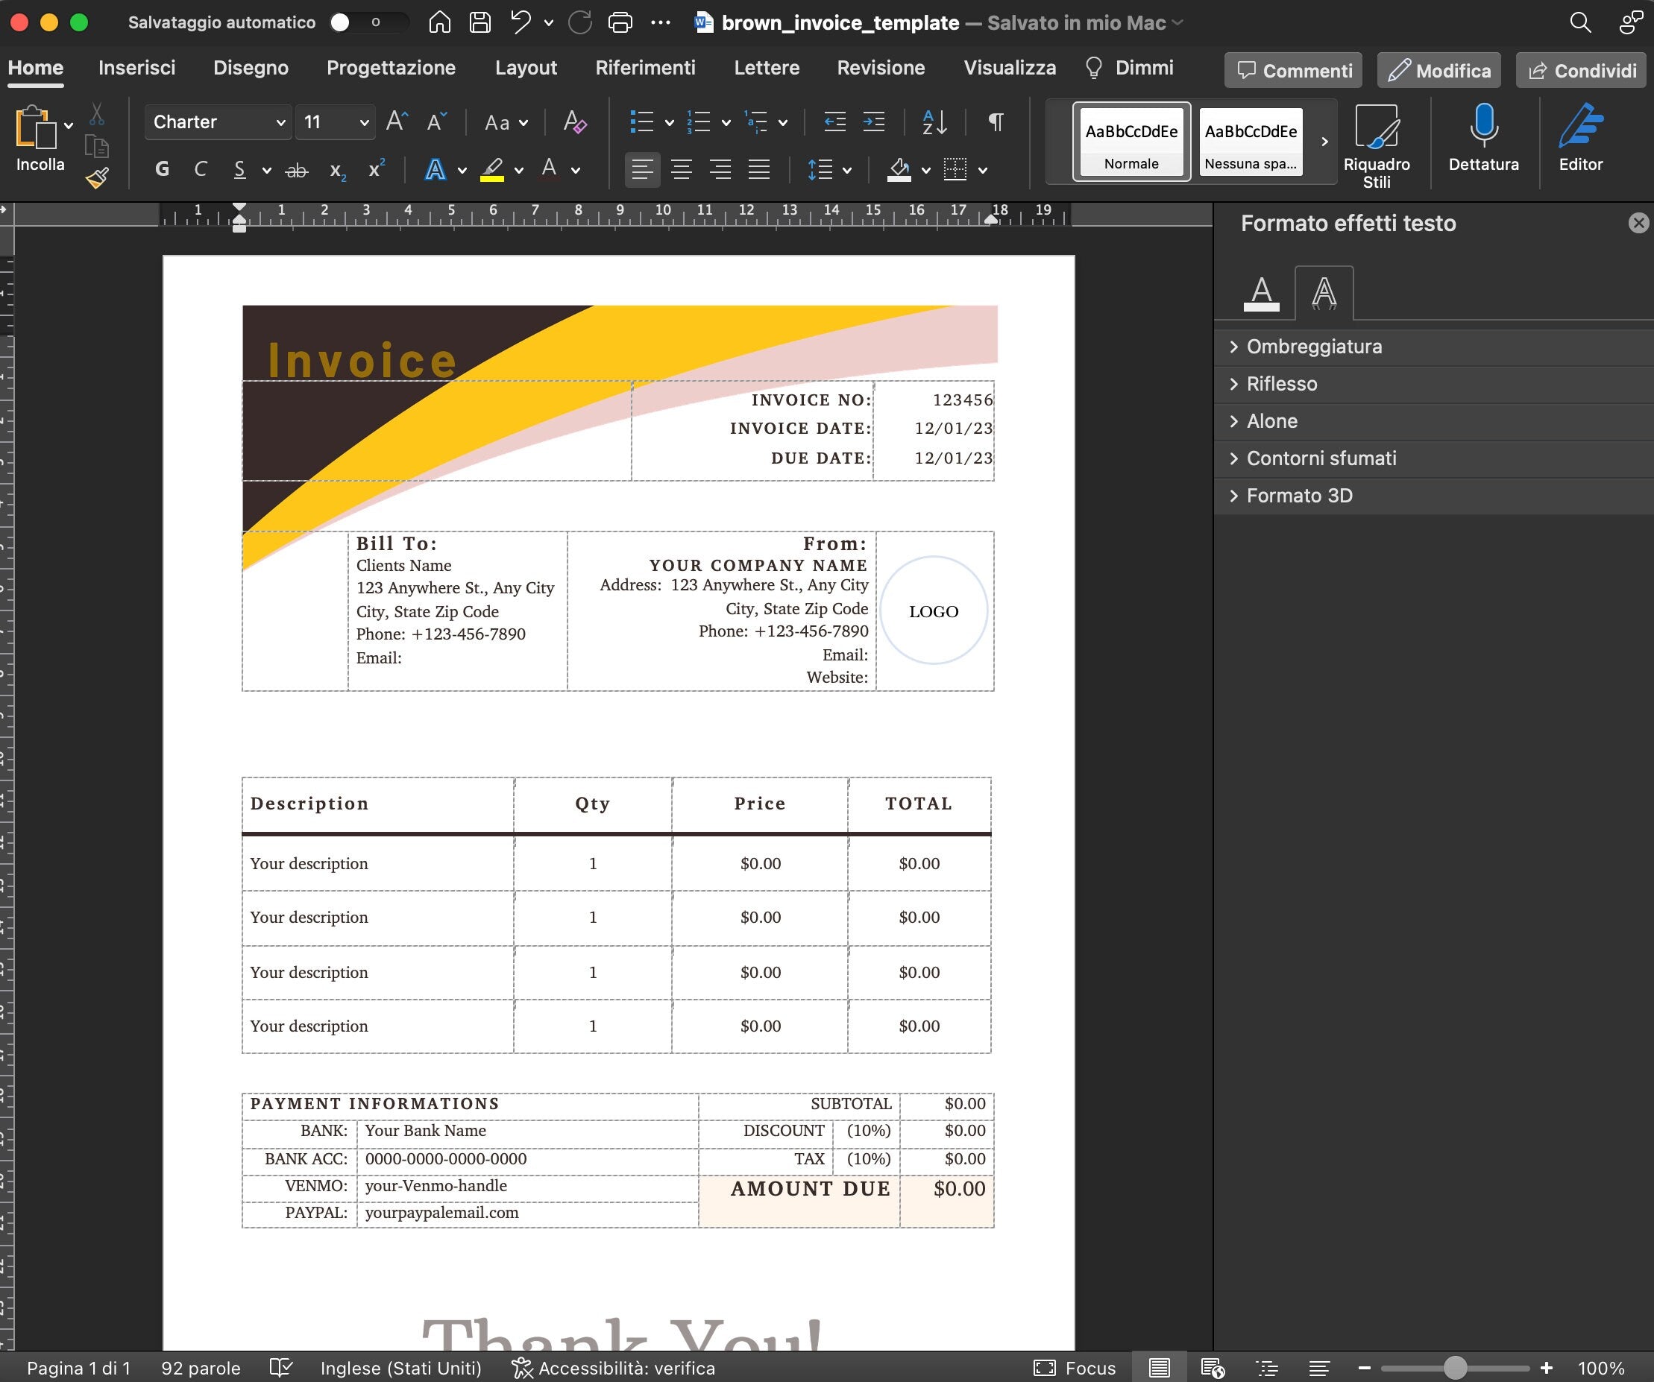Apply the yellow text highlight color
The height and width of the screenshot is (1382, 1654).
point(492,169)
